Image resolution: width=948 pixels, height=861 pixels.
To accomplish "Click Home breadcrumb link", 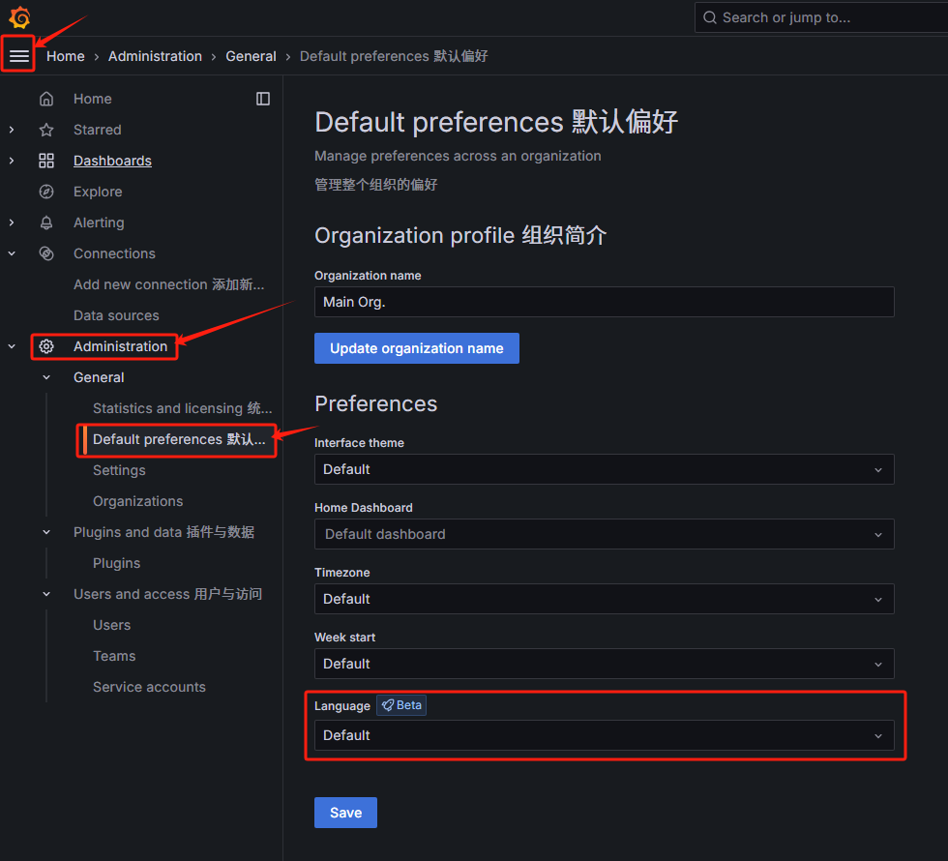I will (66, 56).
